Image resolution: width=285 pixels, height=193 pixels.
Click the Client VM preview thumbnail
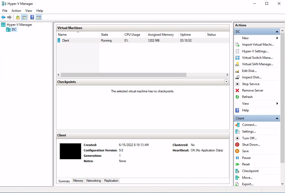[x=70, y=151]
